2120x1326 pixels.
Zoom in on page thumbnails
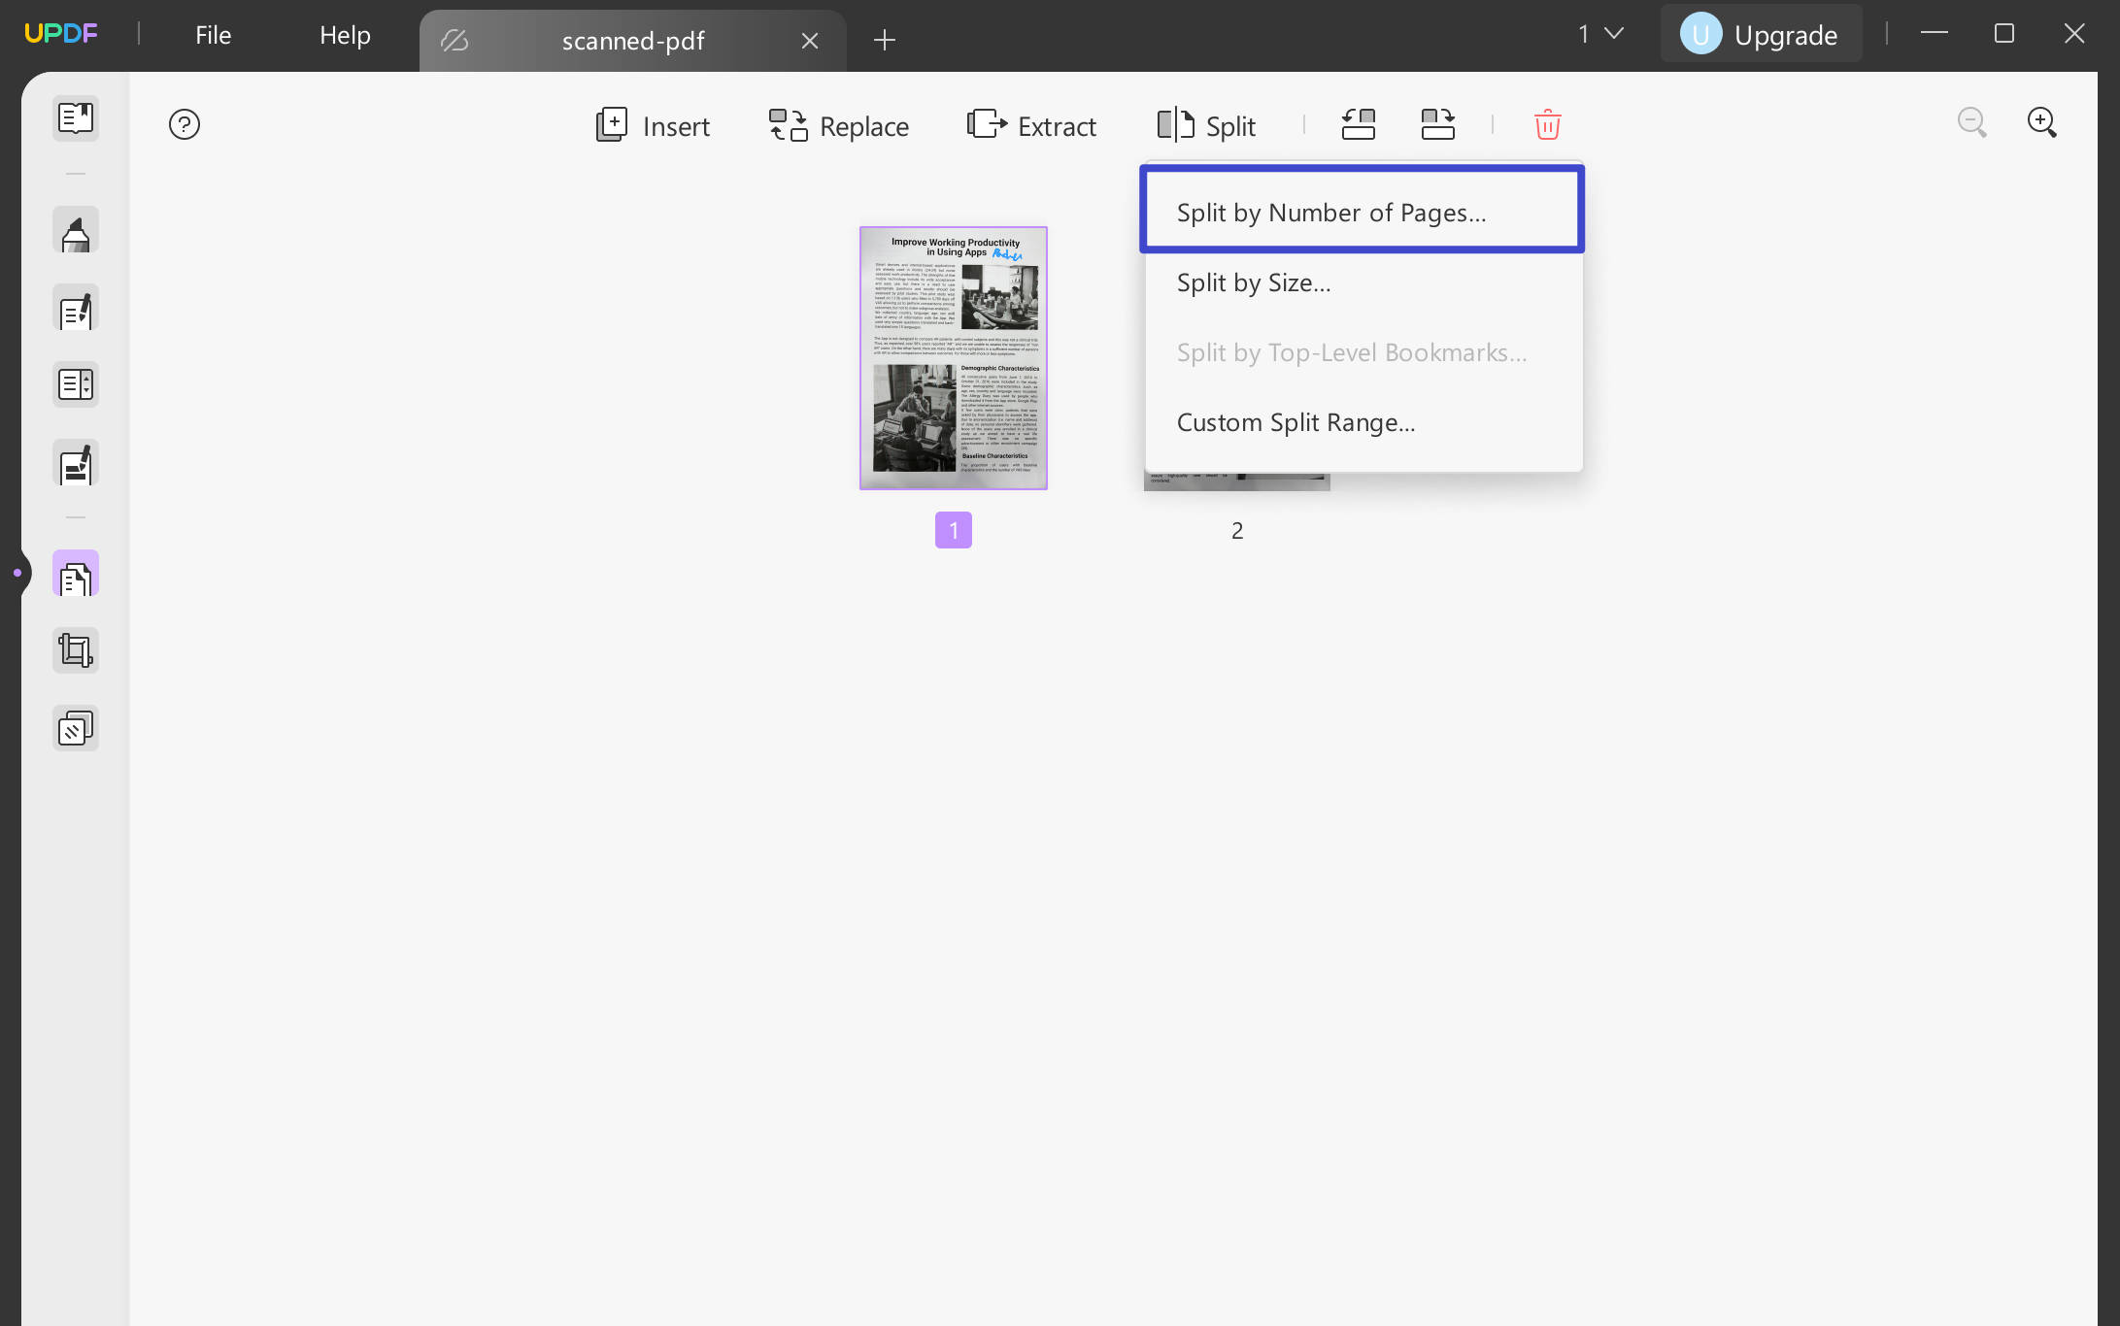2041,122
